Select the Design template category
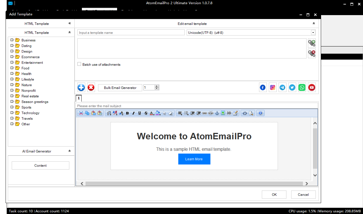This screenshot has height=214, width=363. pos(27,51)
